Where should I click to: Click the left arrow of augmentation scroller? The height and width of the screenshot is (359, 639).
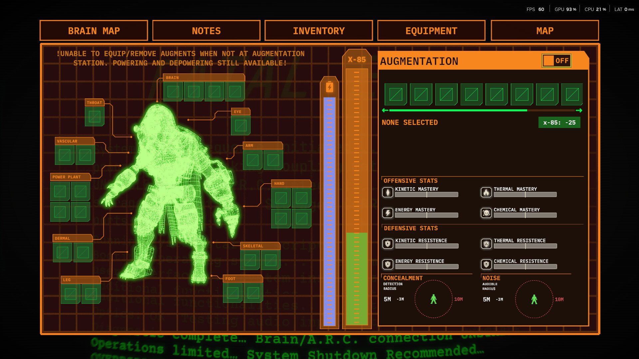coord(385,110)
